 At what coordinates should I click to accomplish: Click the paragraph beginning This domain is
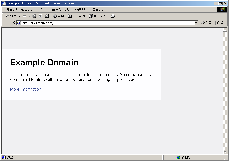80,77
